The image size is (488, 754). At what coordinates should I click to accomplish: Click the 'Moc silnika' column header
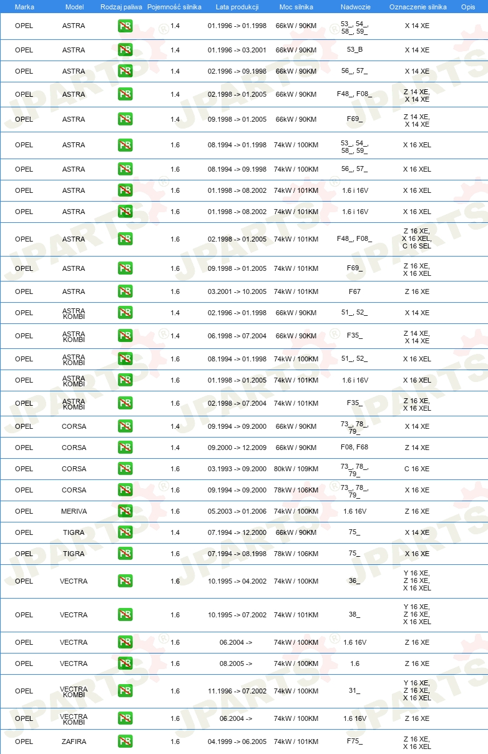tap(296, 7)
